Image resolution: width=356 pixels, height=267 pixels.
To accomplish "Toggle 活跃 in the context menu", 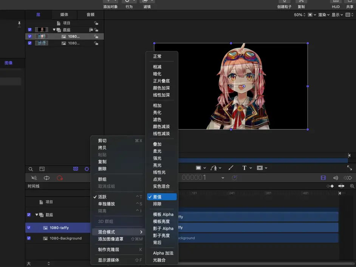I will (x=118, y=197).
